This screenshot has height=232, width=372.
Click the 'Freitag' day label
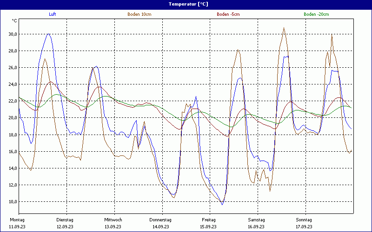click(x=209, y=220)
